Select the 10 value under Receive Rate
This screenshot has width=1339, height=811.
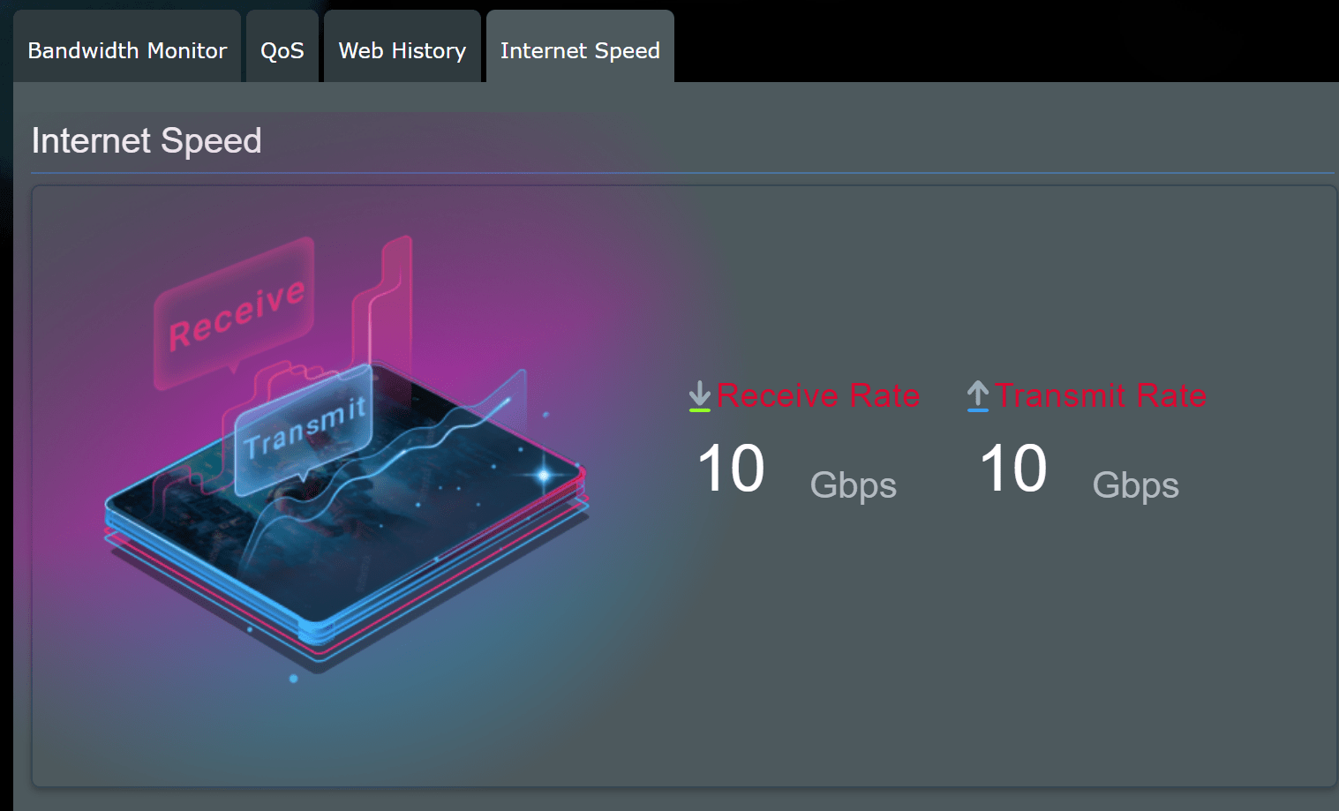731,469
